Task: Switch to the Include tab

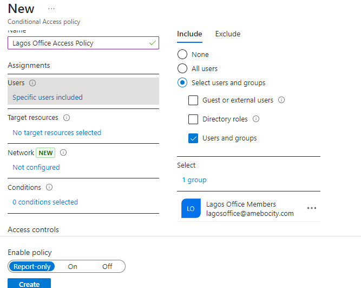Action: 189,34
